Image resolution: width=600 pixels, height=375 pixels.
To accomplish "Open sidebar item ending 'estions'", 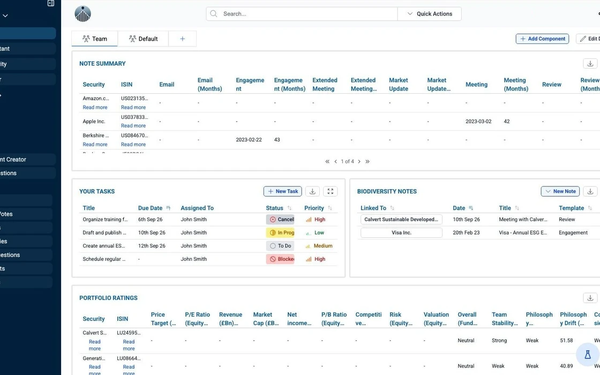I will pyautogui.click(x=26, y=255).
